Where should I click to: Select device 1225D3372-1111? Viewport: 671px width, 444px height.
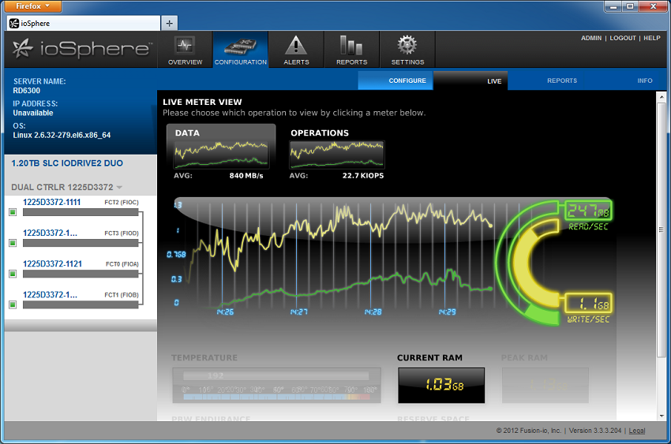(52, 202)
